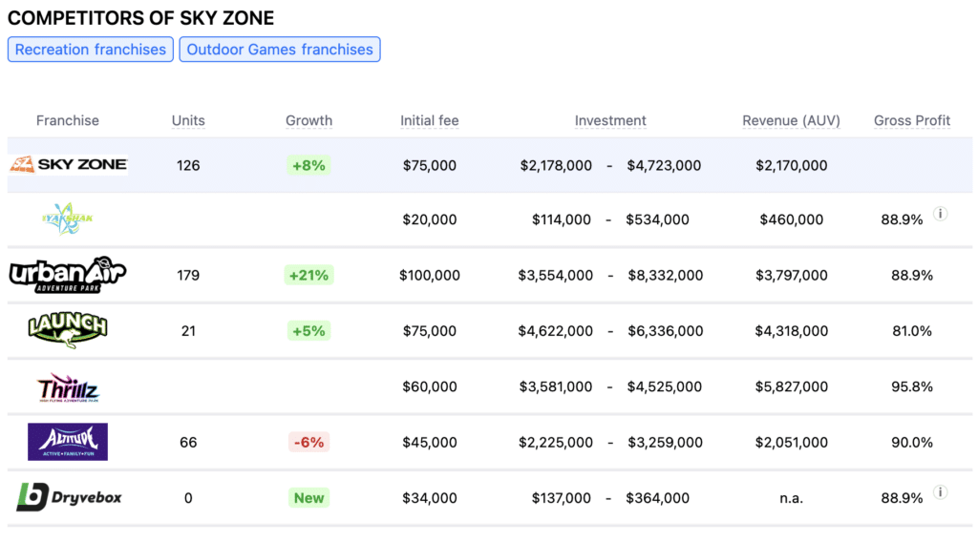Select Dryvebox's 0 units cell
Viewport: 978px width, 542px height.
(188, 498)
